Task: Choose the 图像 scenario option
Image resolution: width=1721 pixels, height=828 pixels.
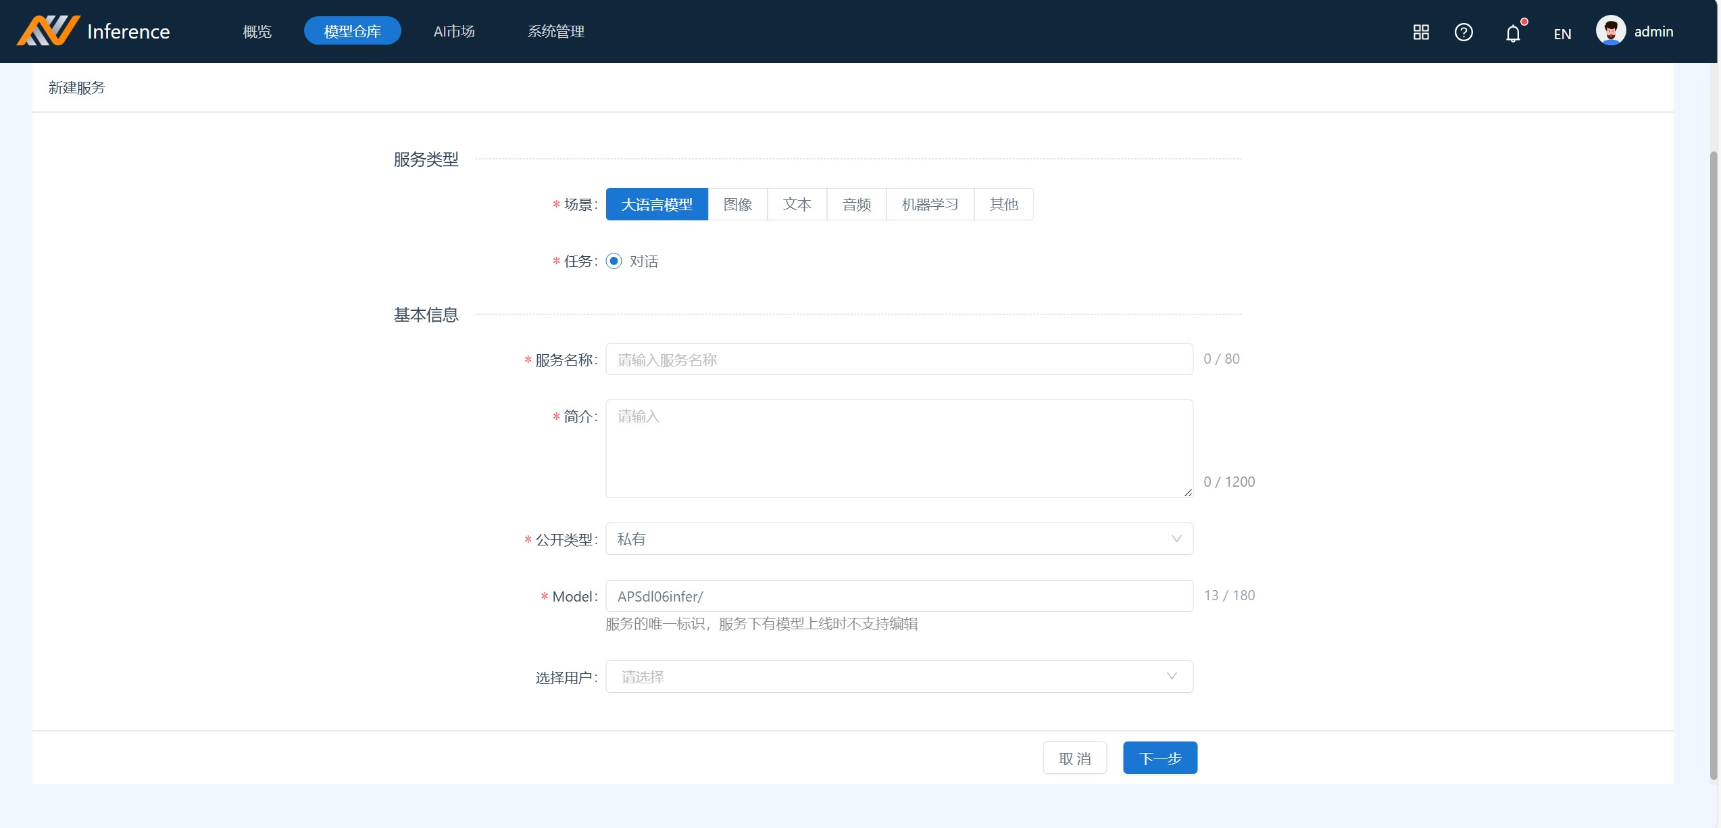Action: pyautogui.click(x=737, y=204)
